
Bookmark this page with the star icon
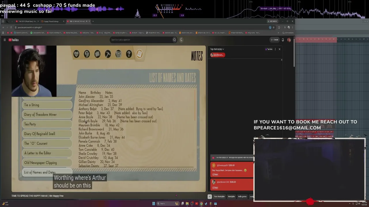pyautogui.click(x=274, y=27)
